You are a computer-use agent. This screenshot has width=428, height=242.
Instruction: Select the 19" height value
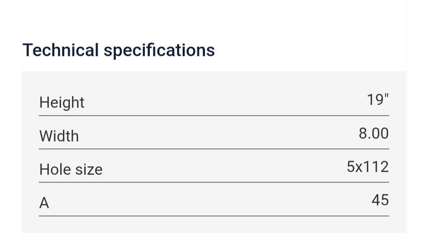point(378,100)
